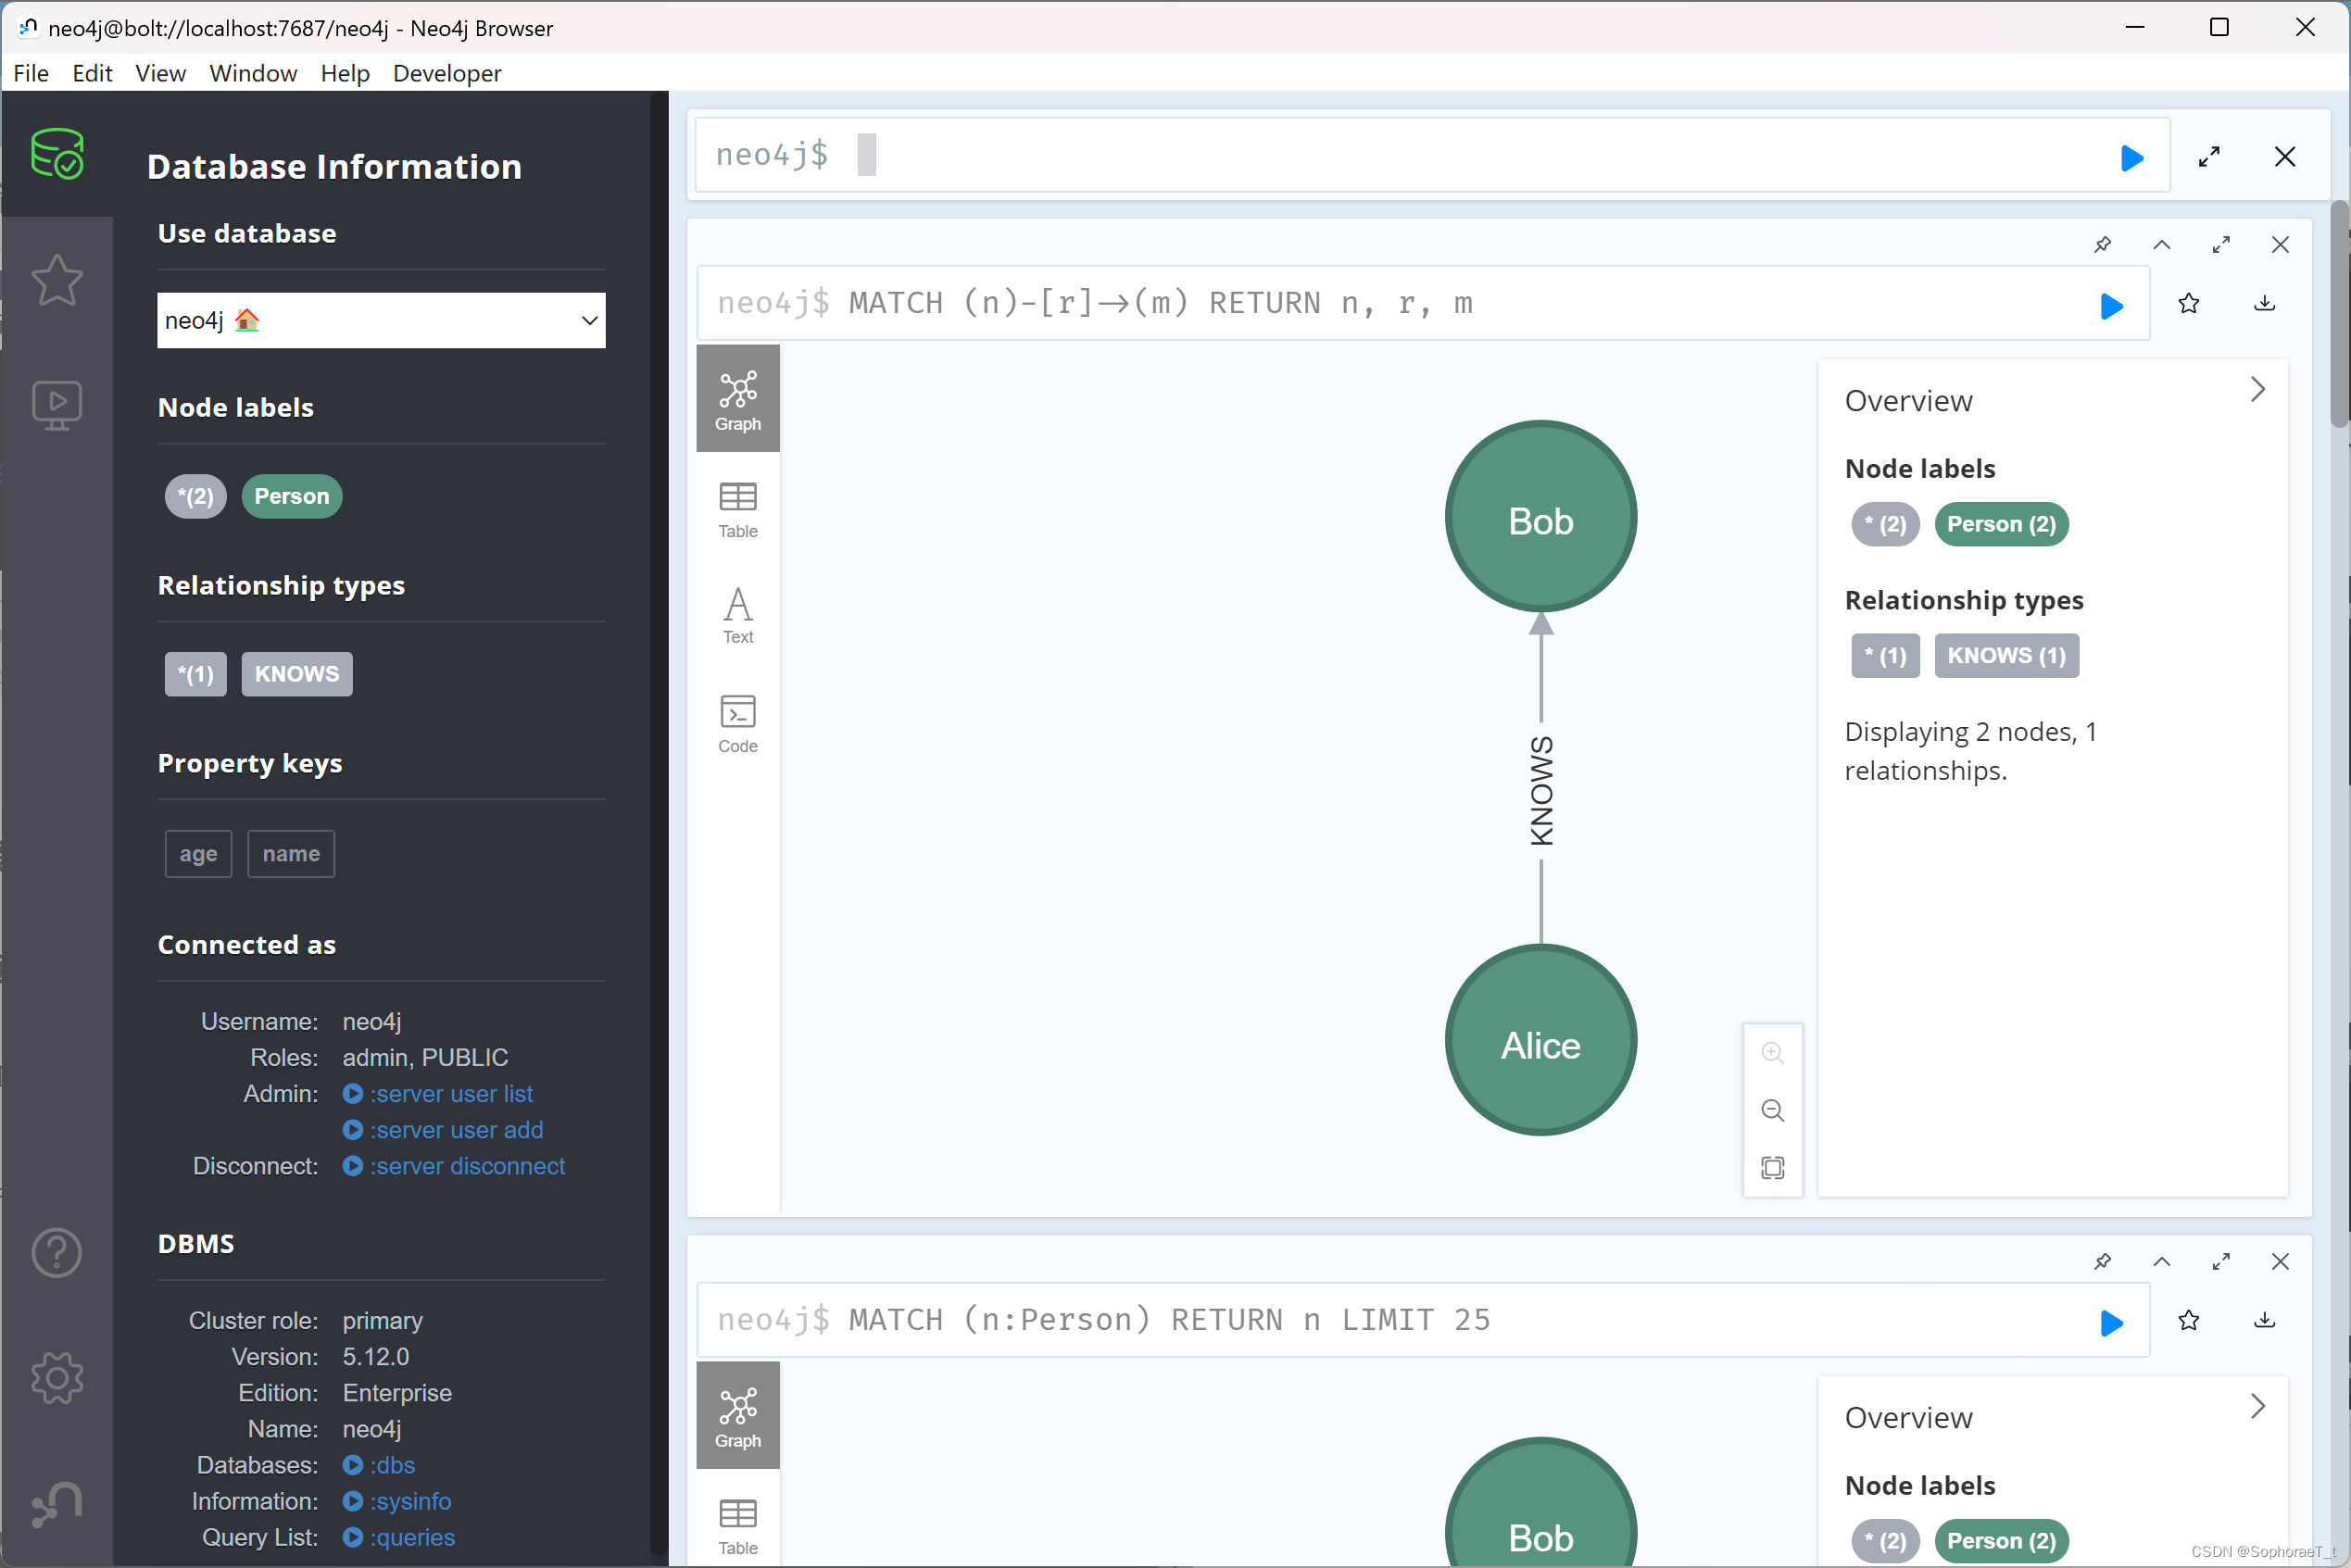
Task: Open the Favorites star sidebar icon
Action: point(57,280)
